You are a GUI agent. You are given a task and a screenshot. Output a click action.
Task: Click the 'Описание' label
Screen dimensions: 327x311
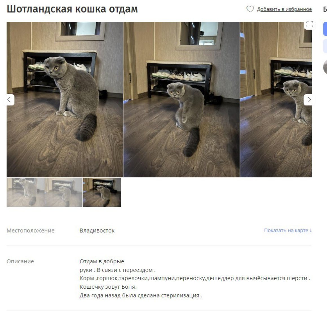click(x=20, y=261)
